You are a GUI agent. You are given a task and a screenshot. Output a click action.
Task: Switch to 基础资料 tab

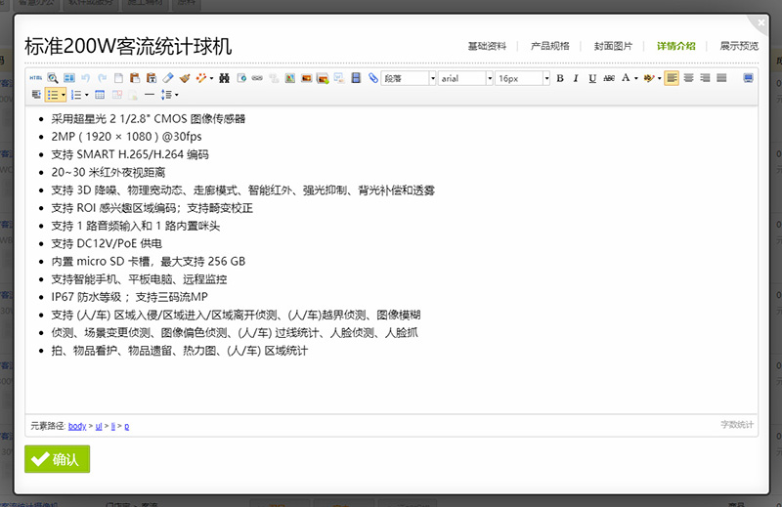(x=487, y=46)
